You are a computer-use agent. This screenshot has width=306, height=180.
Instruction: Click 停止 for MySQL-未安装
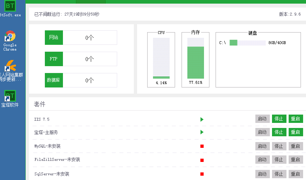click(279, 146)
